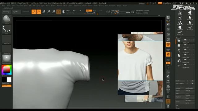This screenshot has height=111, width=198.
Task: Enable the Rgb channel button
Action: 74,10
